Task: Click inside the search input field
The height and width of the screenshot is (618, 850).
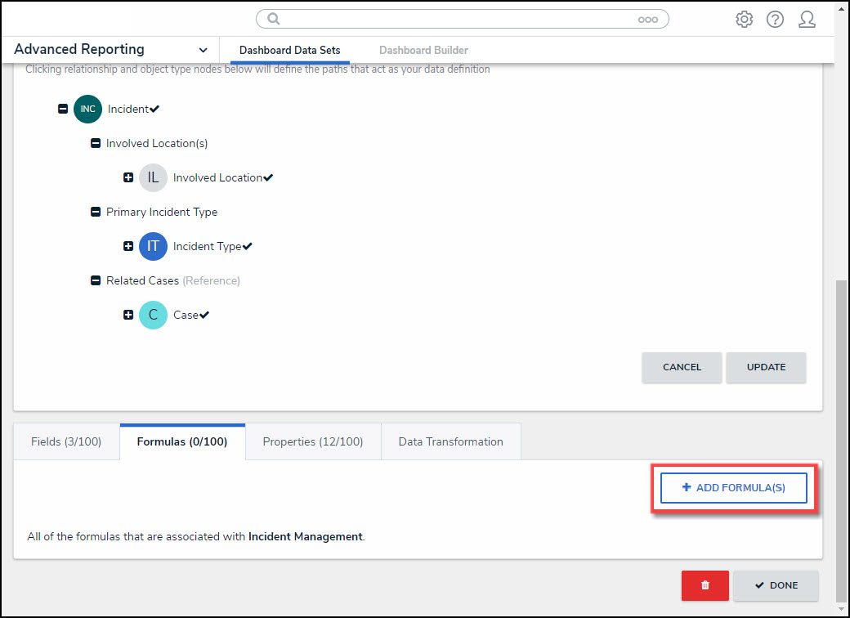Action: (462, 19)
